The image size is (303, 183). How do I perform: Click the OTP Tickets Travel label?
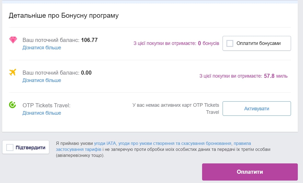click(x=46, y=105)
